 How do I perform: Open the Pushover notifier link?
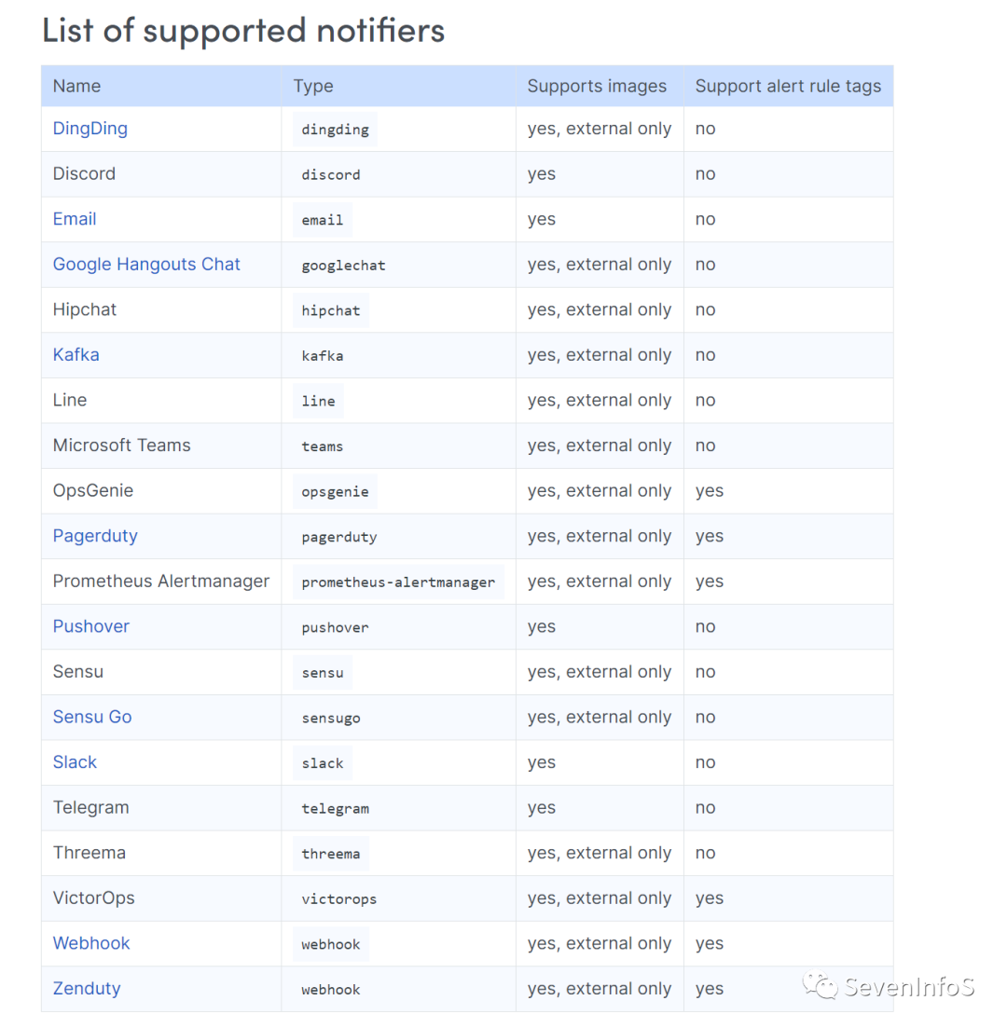(x=91, y=626)
